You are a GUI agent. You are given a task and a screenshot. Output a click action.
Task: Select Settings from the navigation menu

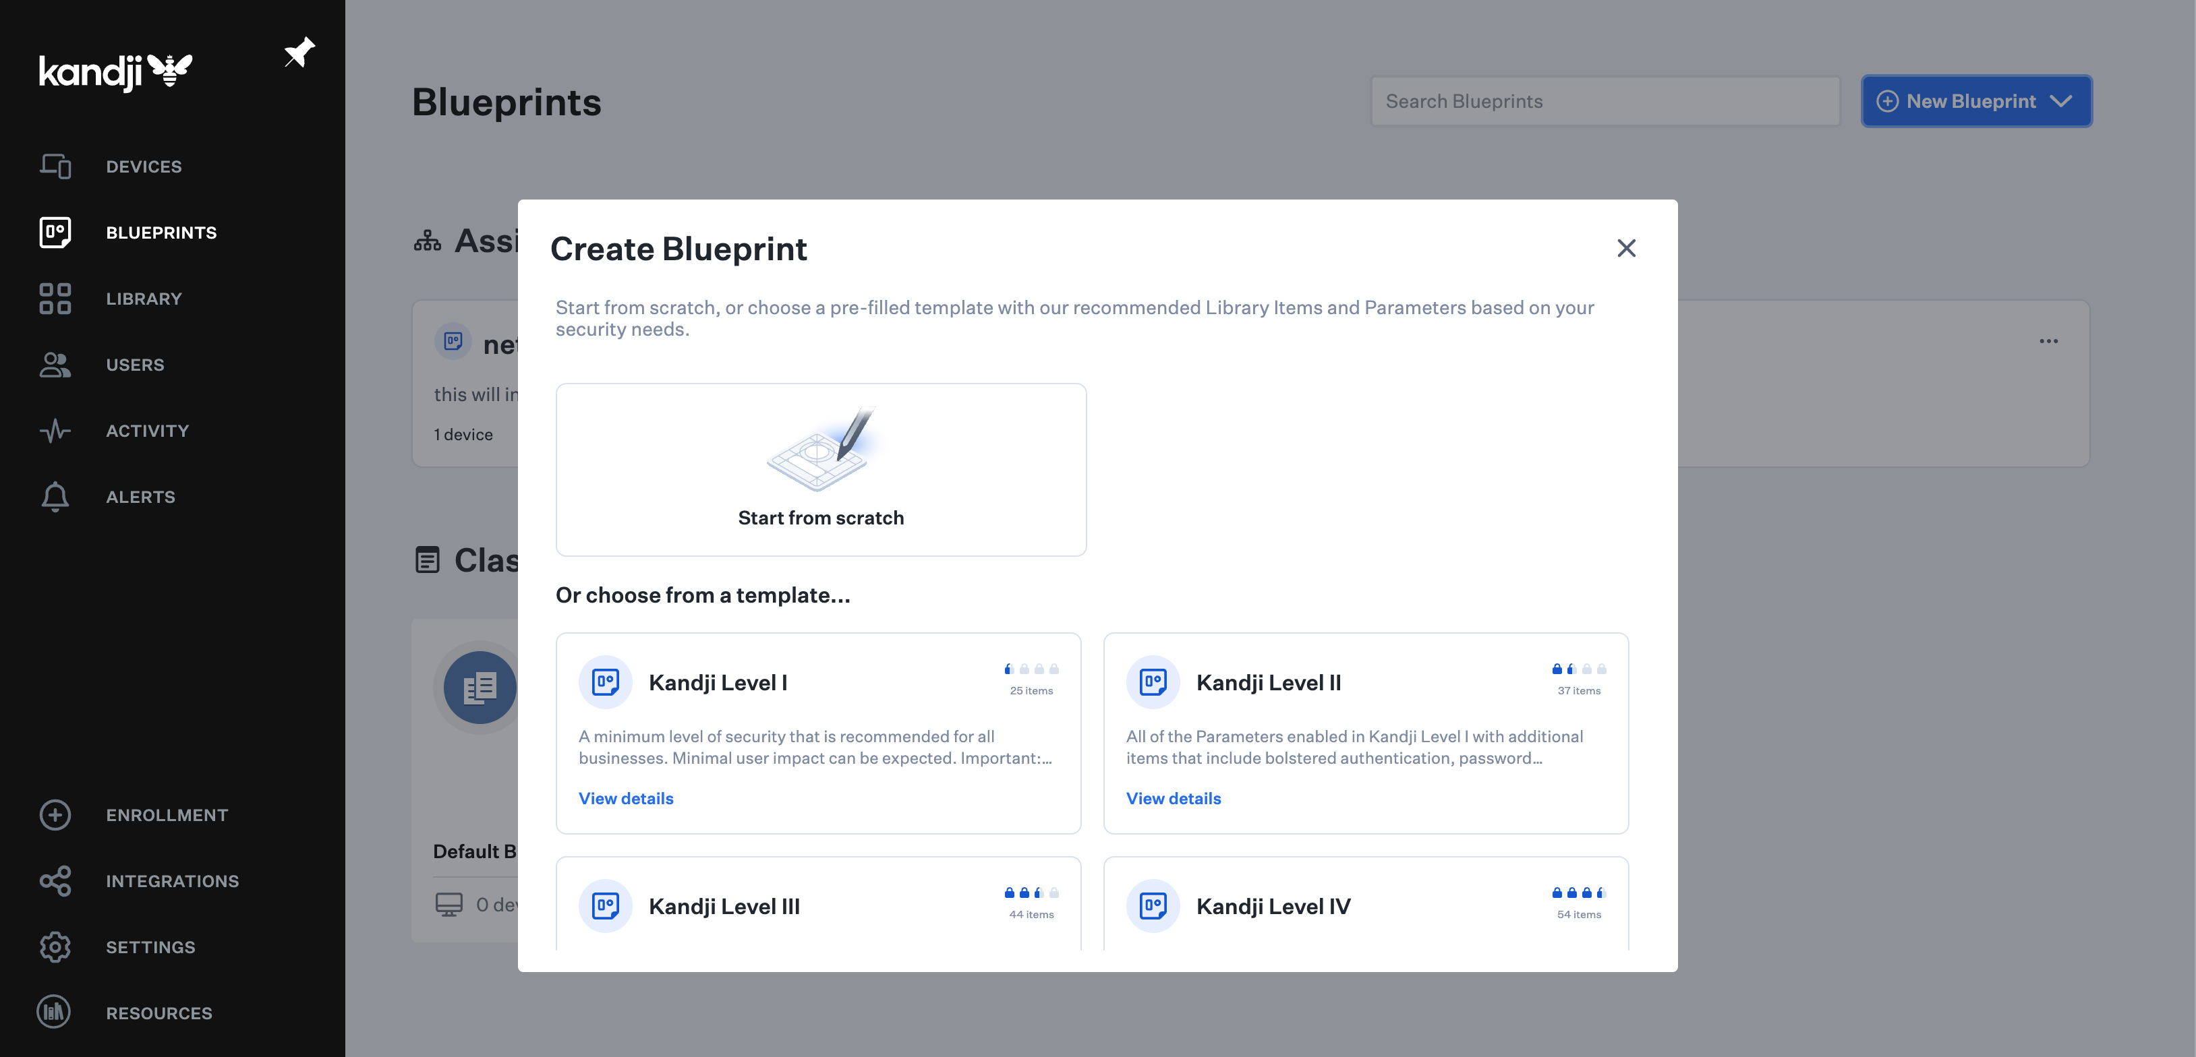[151, 947]
